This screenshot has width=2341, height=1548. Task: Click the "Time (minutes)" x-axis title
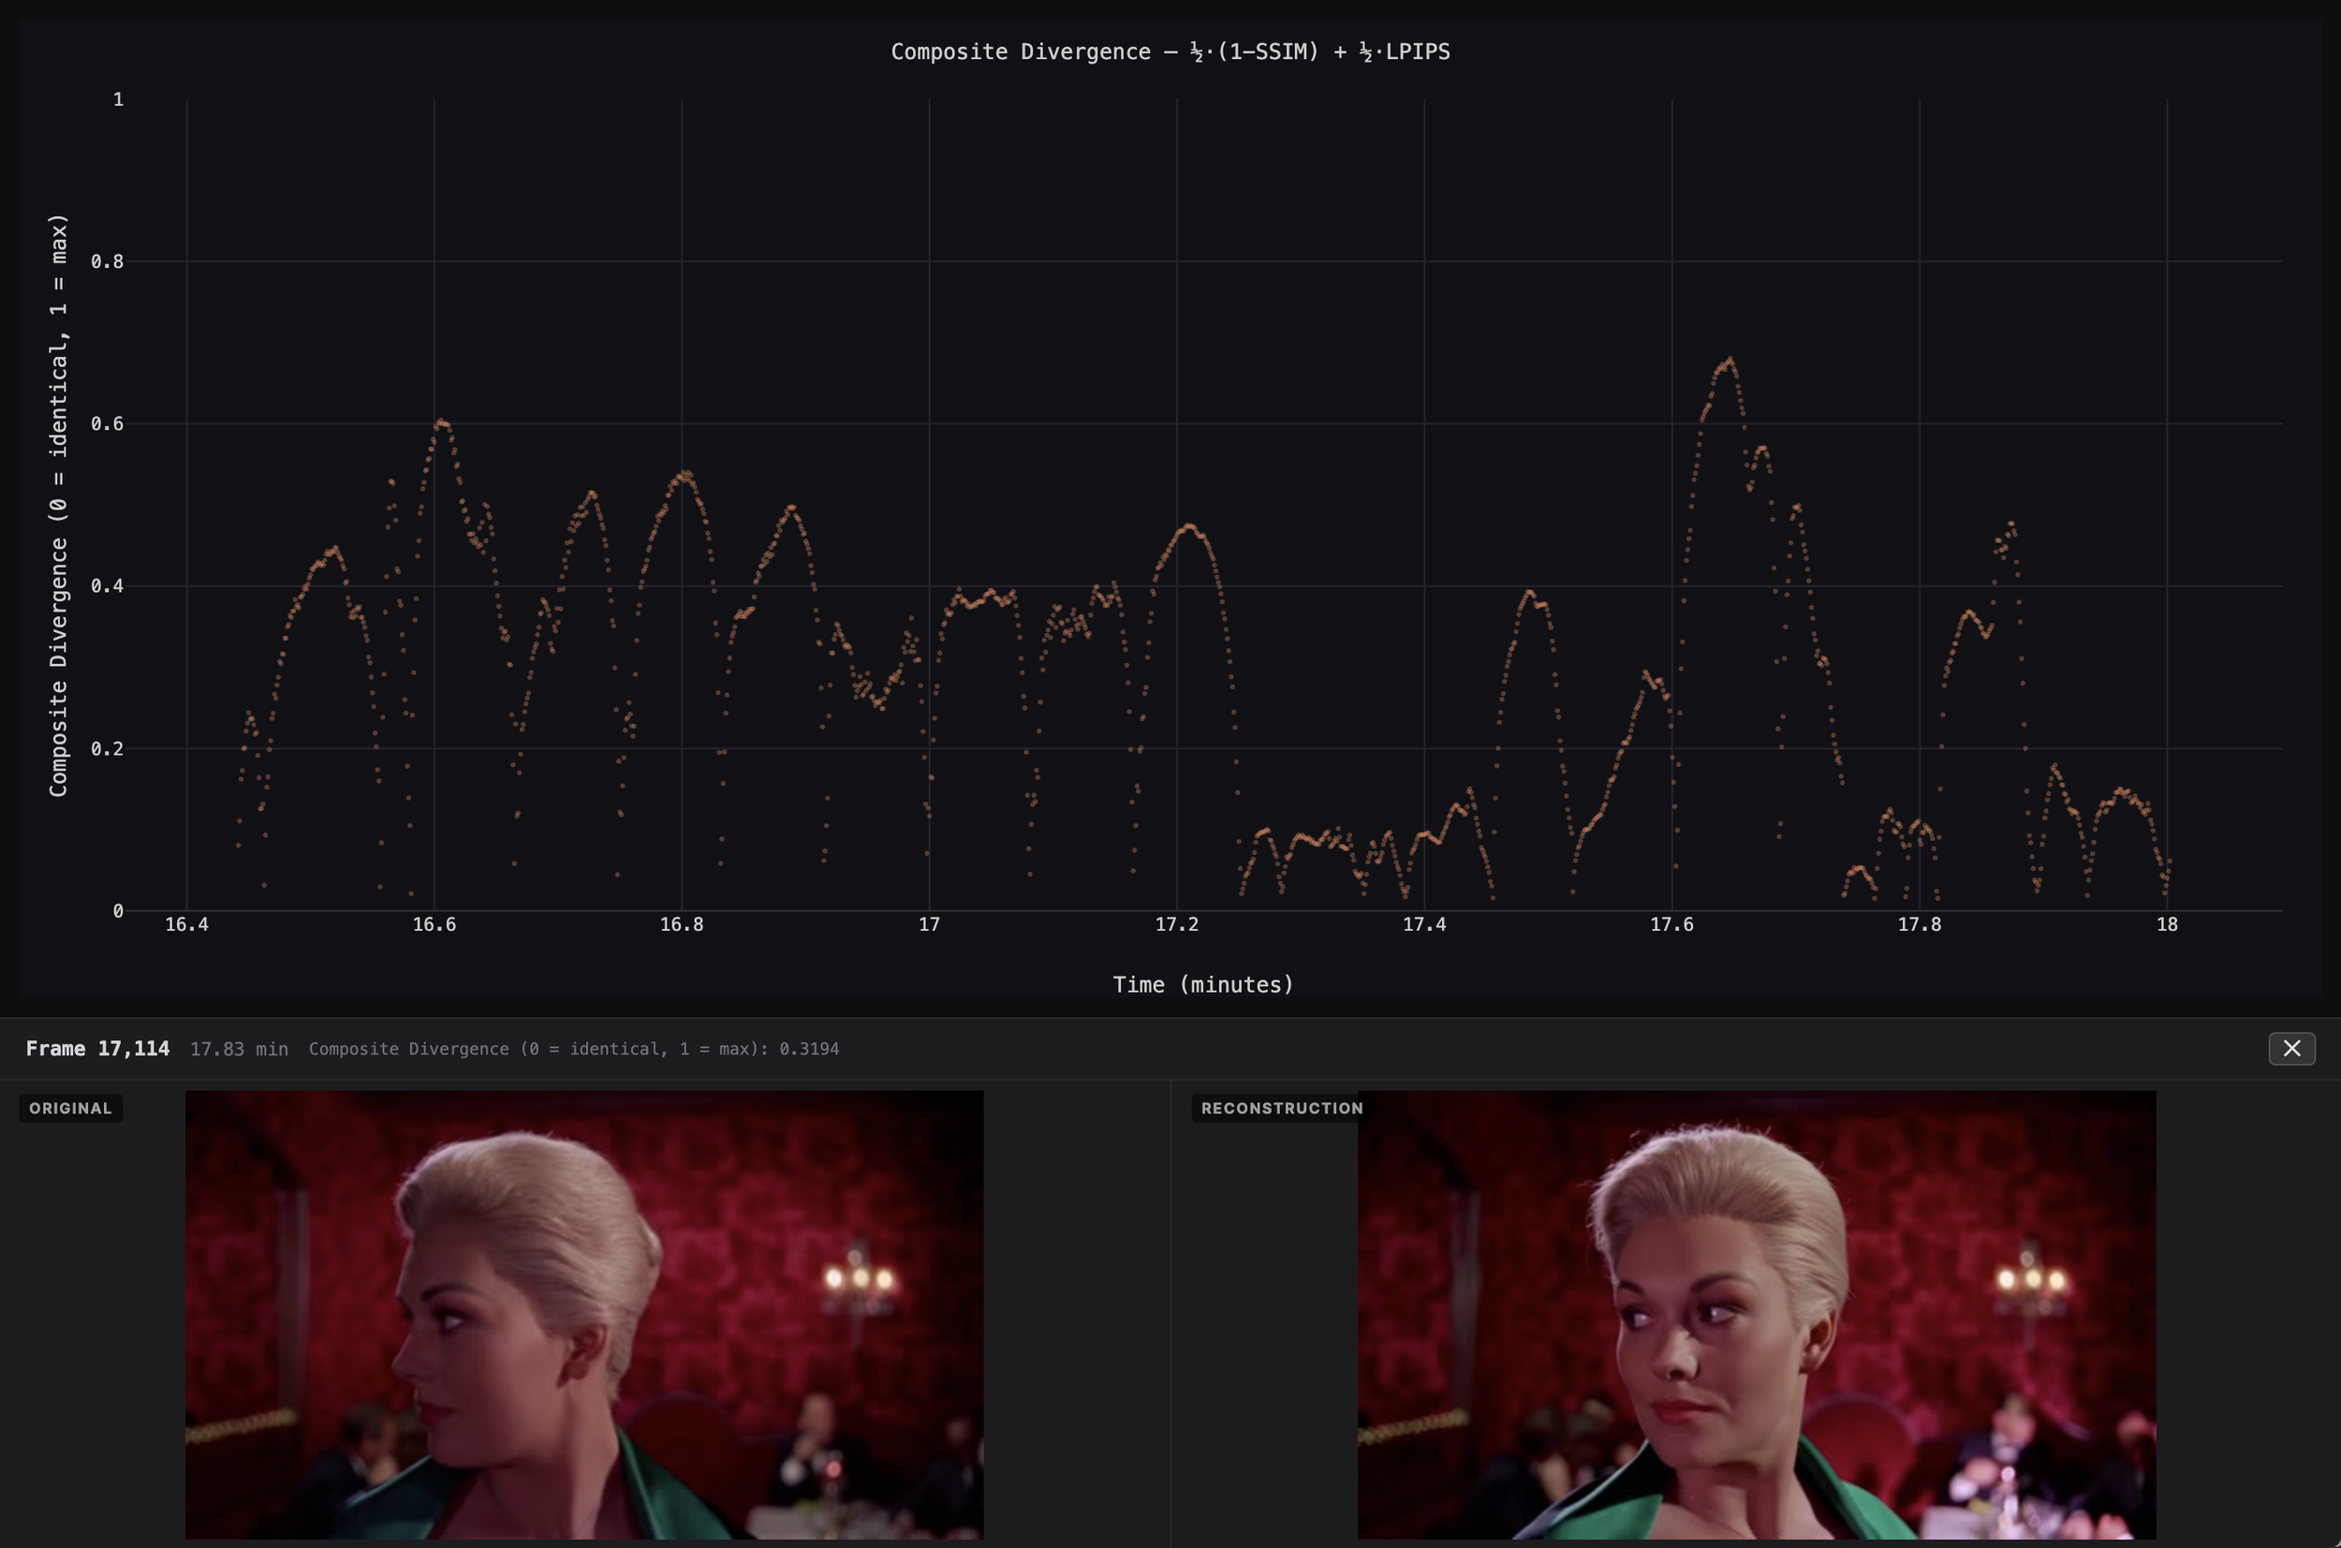tap(1203, 984)
